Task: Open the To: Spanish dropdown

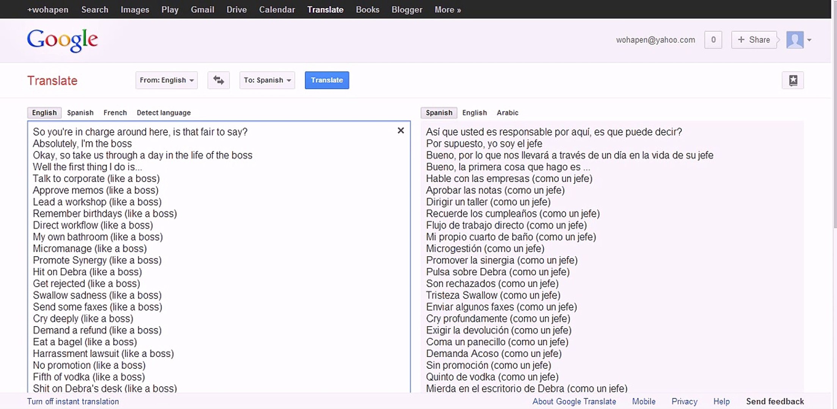Action: (x=267, y=80)
